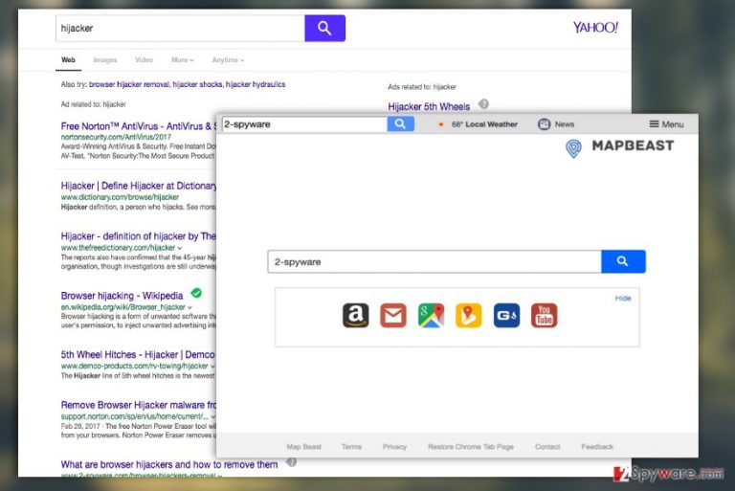
Task: Open 'What are browser hijackers' result link
Action: coord(169,464)
